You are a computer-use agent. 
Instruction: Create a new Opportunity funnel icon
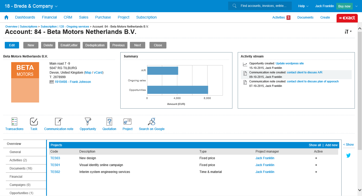click(x=88, y=122)
